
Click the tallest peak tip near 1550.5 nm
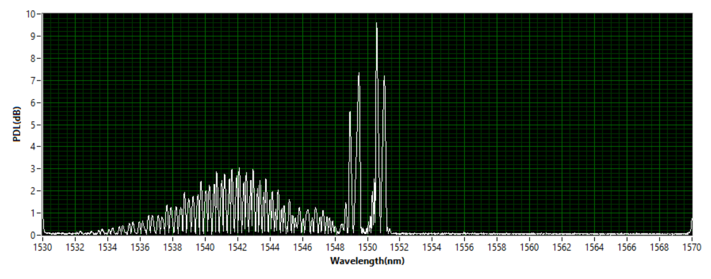coord(377,24)
